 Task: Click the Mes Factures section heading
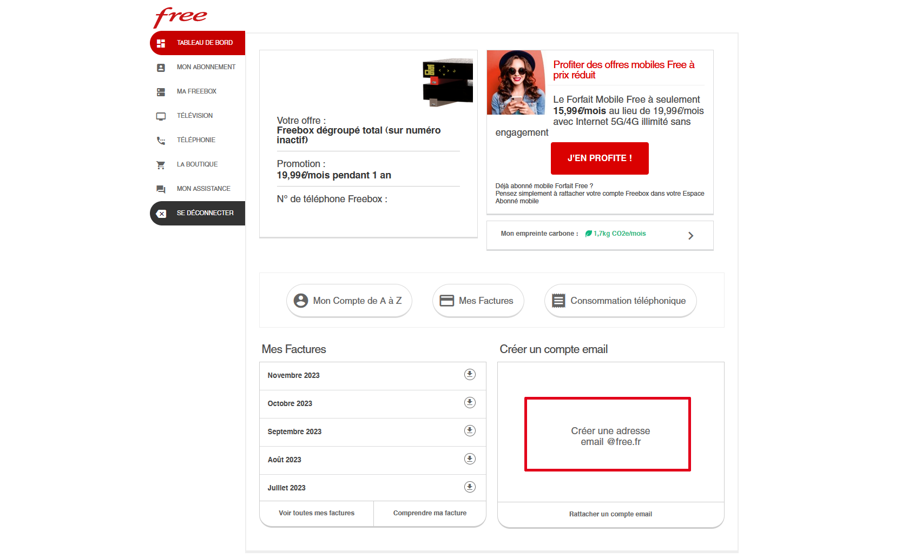(294, 349)
